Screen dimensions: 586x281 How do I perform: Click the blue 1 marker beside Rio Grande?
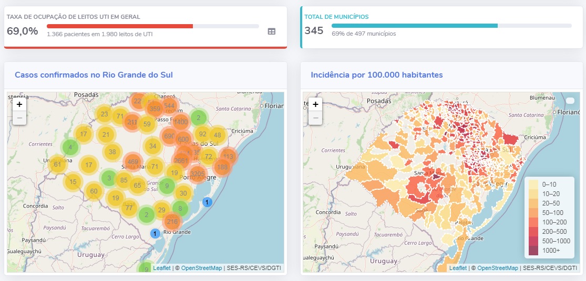pos(155,233)
